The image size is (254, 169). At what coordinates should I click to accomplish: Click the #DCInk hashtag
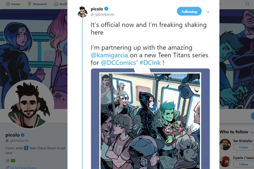[x=150, y=63]
